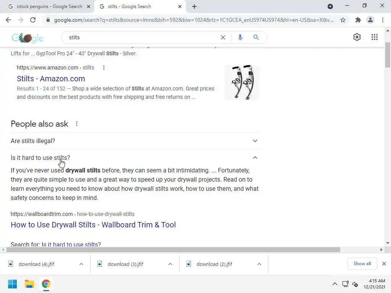Click the 'https://www.amazon.com › stilts' URL text
The width and height of the screenshot is (391, 293).
pos(55,68)
